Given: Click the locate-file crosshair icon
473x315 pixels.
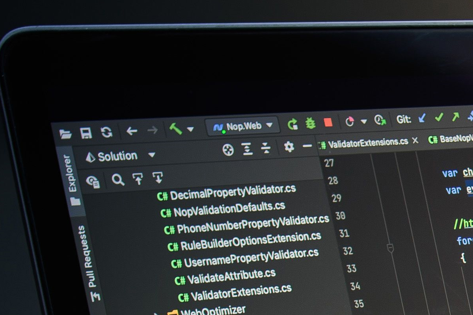Looking at the screenshot, I should (228, 150).
